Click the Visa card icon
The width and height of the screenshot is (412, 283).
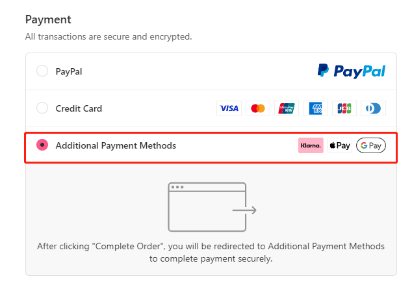tap(229, 108)
